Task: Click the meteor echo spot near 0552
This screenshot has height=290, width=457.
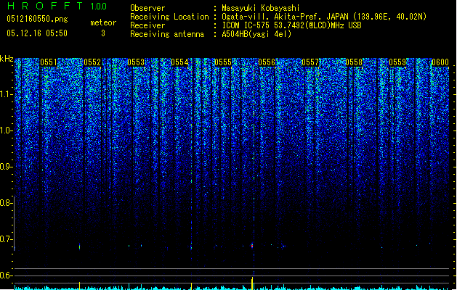Action: [80, 246]
